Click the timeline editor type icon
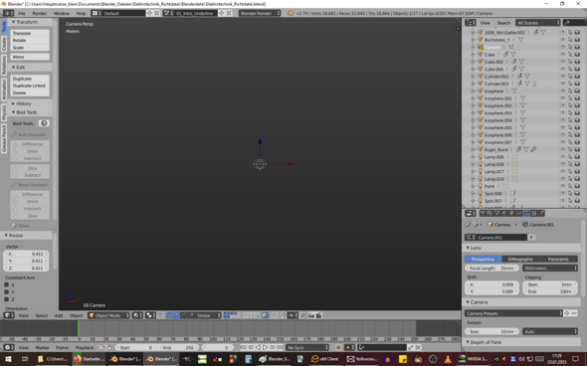The height and width of the screenshot is (366, 587). [x=8, y=347]
